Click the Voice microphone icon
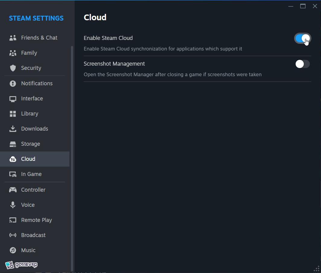Screen dimensions: 321x273 (13, 205)
